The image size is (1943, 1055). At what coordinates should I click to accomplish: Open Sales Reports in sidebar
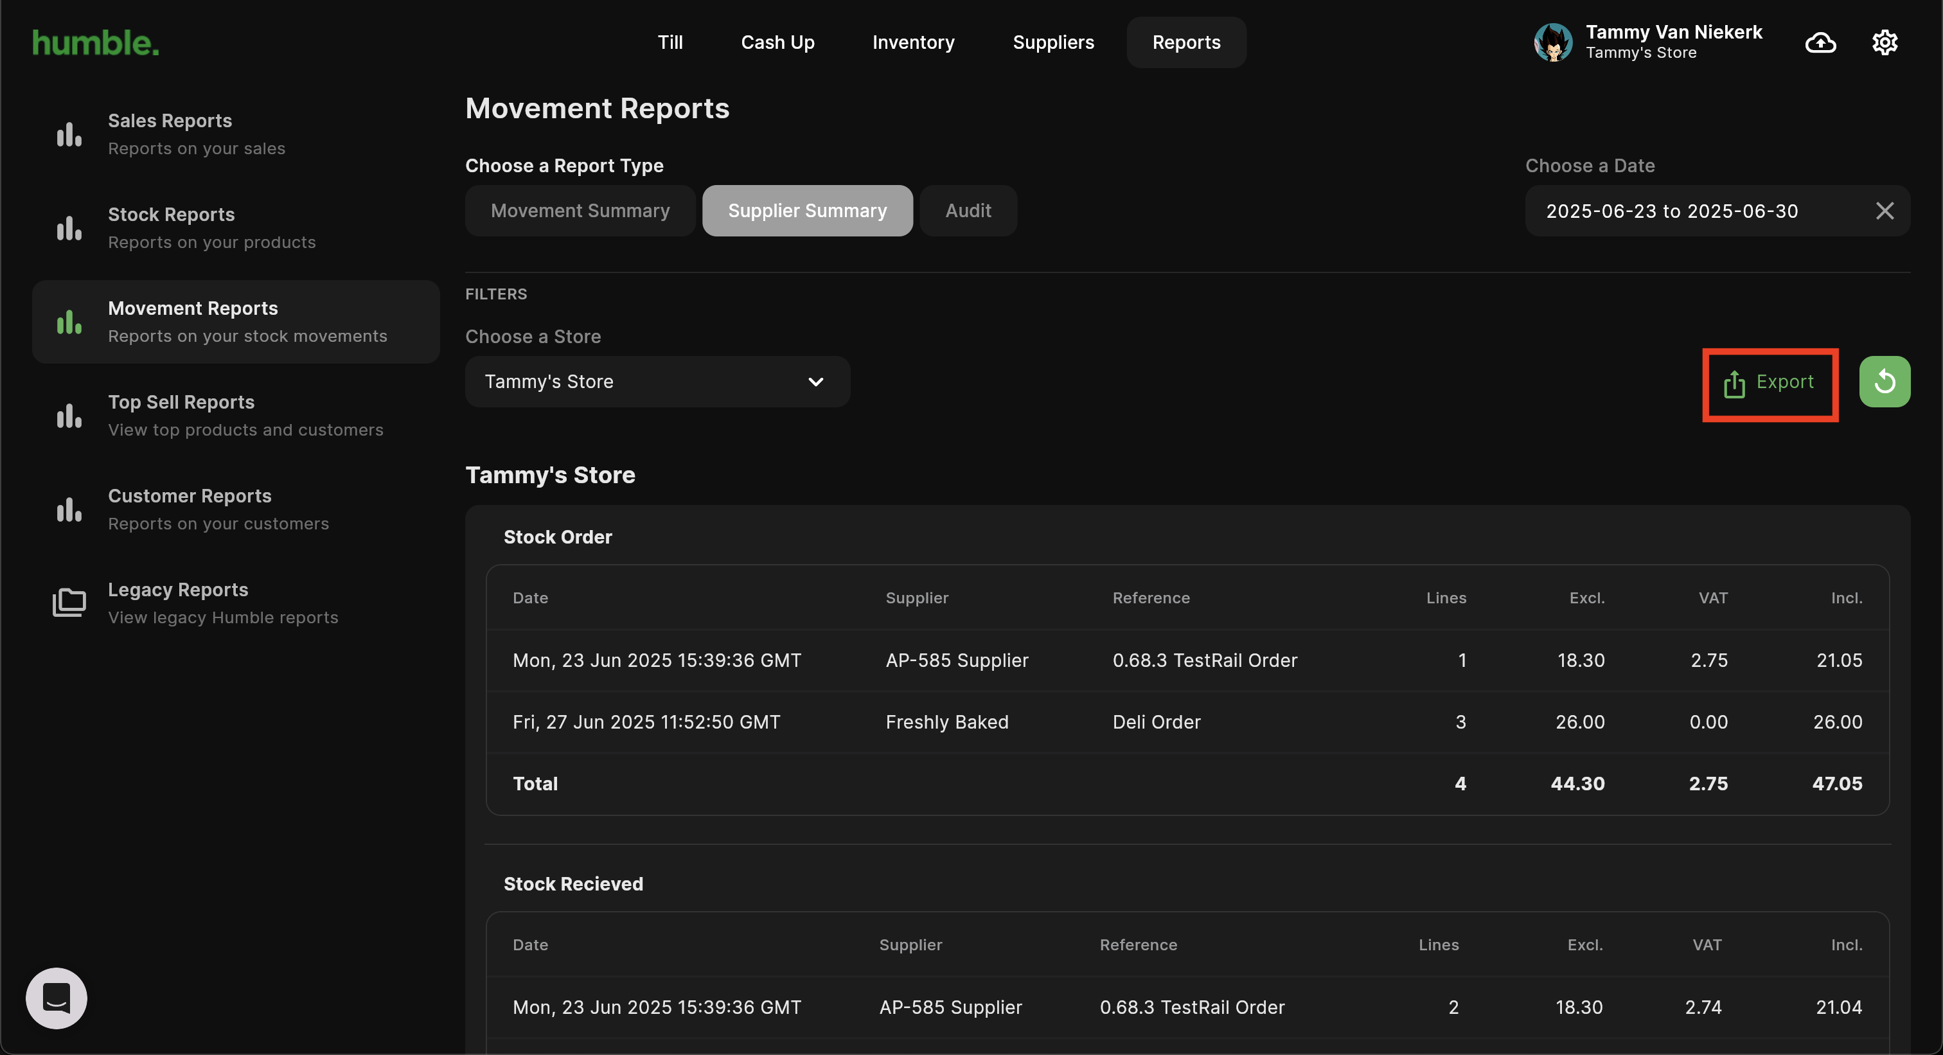click(235, 134)
